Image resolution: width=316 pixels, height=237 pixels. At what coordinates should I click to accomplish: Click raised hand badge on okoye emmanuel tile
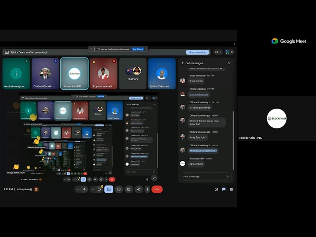click(94, 62)
